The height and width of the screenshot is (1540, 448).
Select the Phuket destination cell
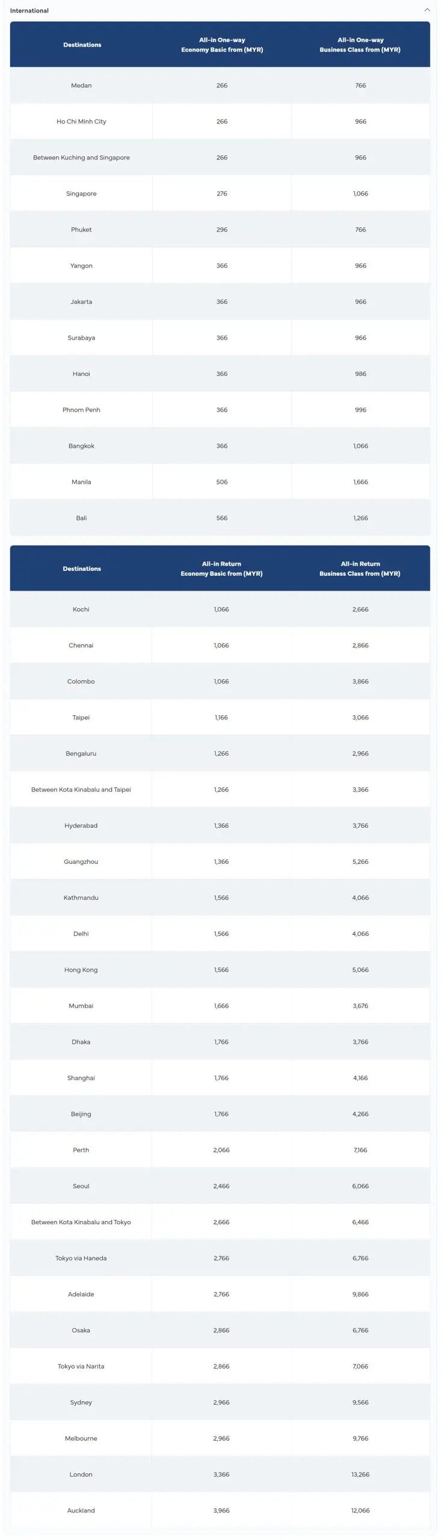tap(81, 230)
